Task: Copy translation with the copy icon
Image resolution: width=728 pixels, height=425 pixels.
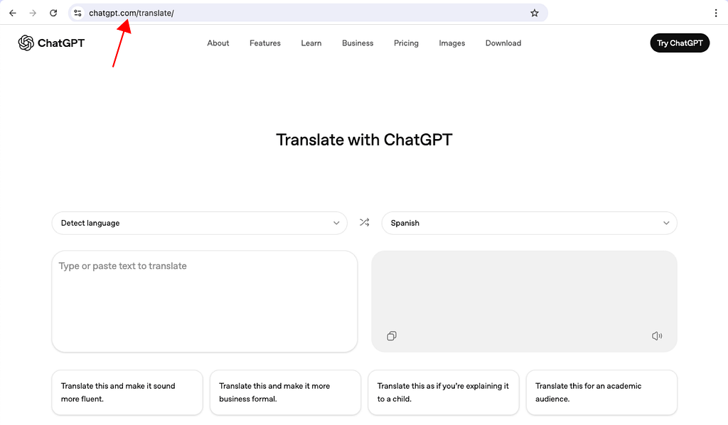Action: pyautogui.click(x=392, y=336)
